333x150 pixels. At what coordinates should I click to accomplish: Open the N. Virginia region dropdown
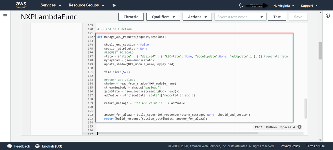284,6
